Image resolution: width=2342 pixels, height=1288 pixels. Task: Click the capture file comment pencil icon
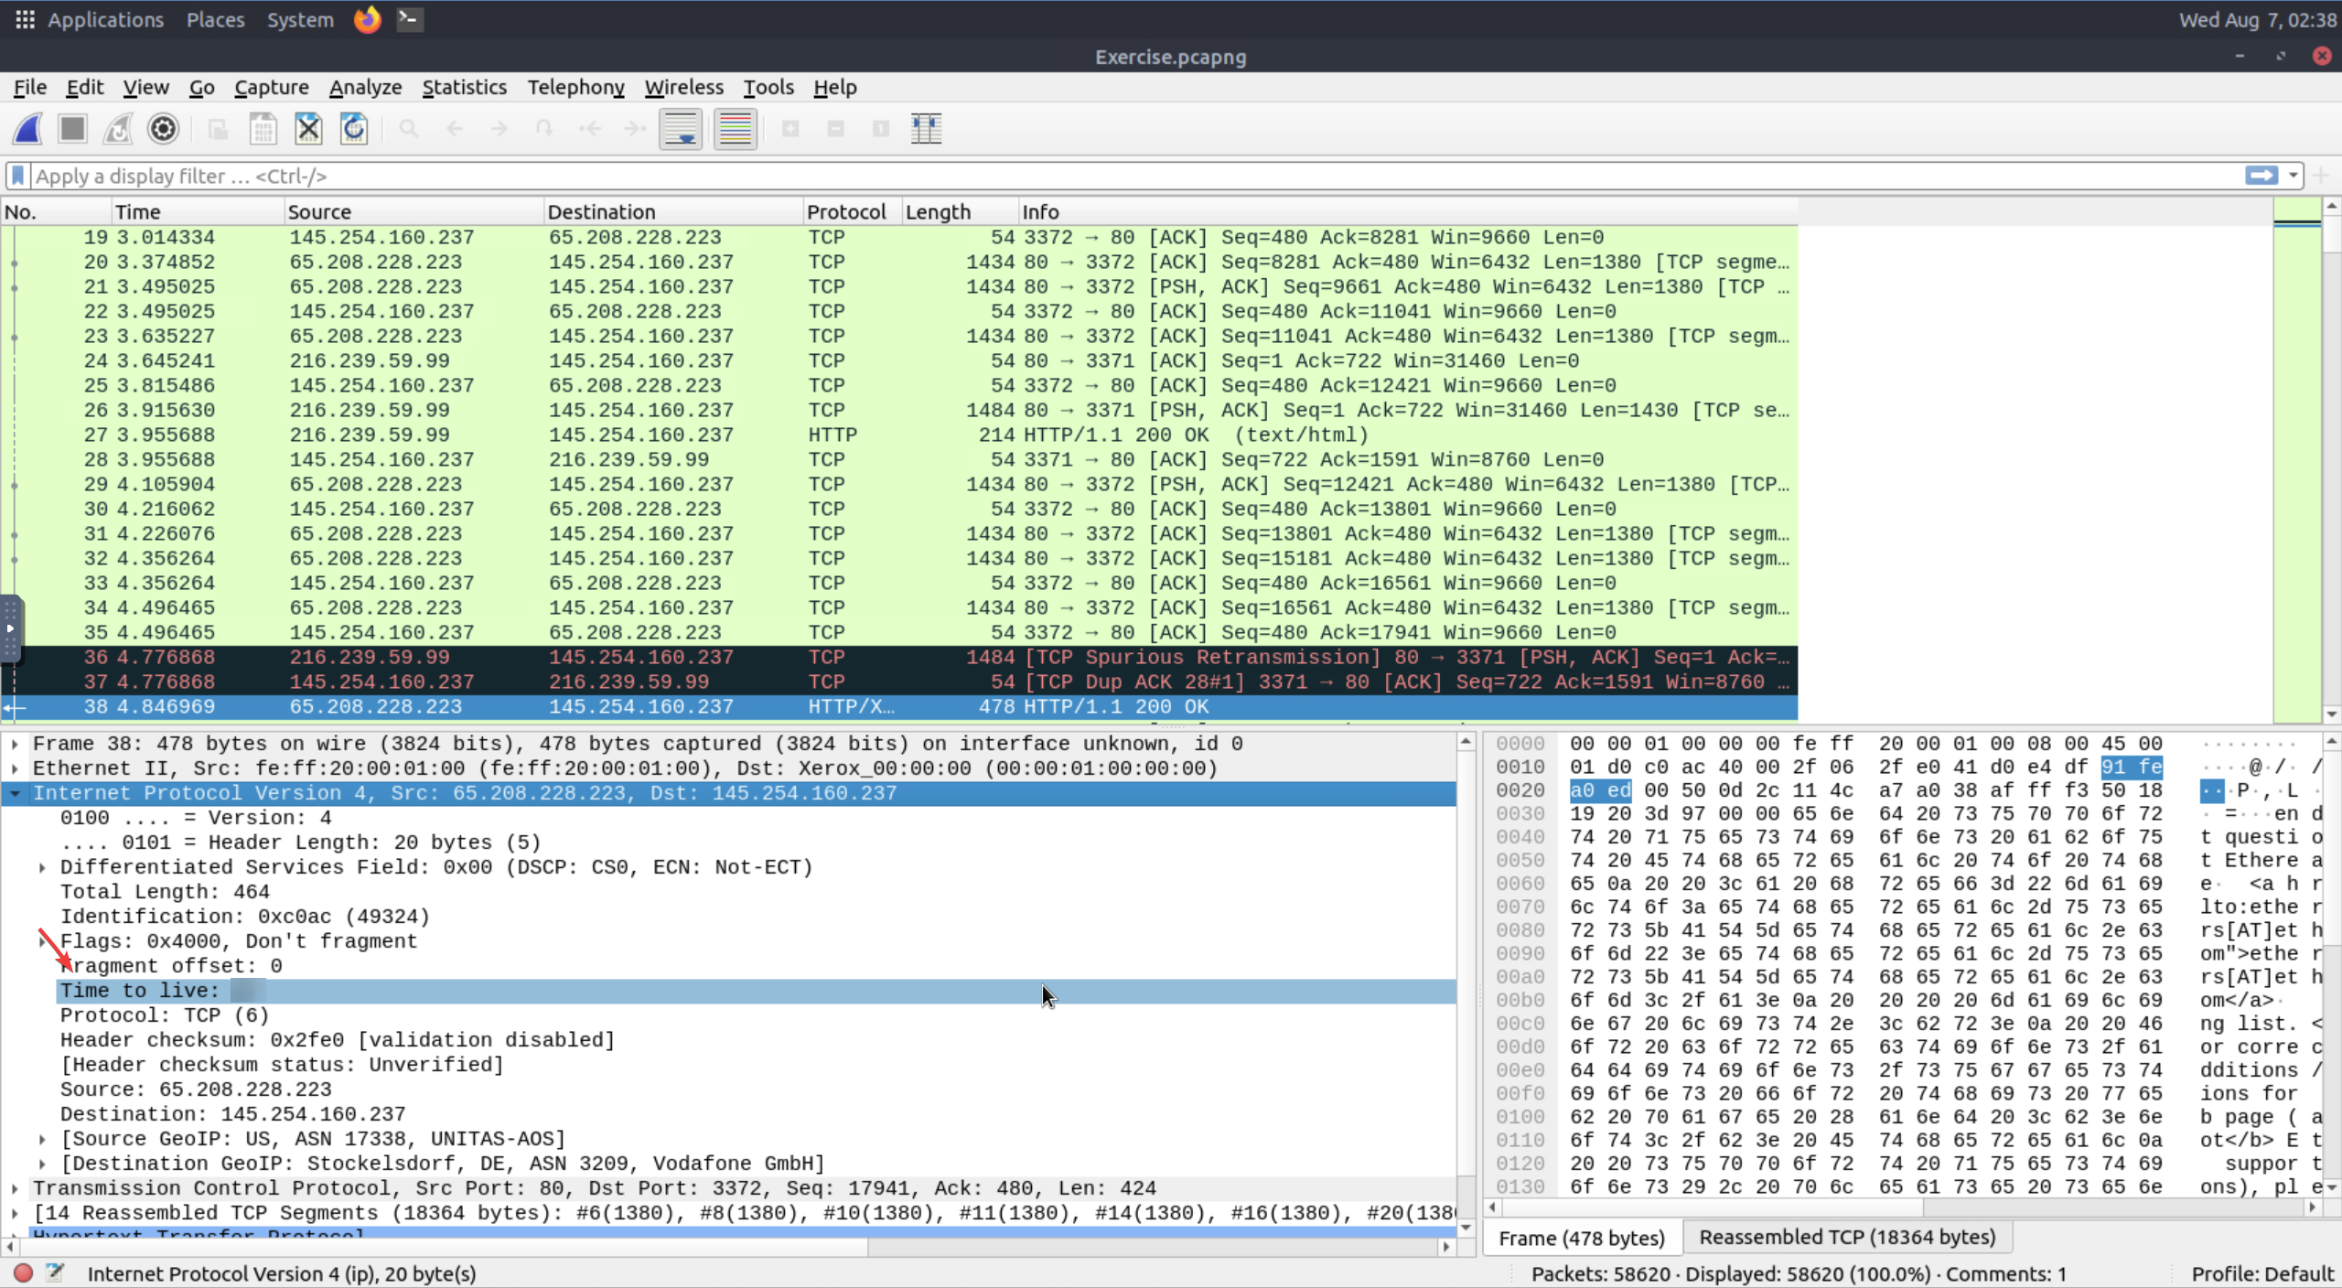(x=55, y=1272)
